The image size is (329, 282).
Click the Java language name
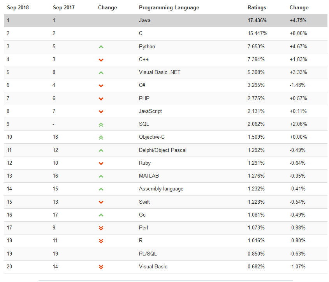tap(144, 20)
